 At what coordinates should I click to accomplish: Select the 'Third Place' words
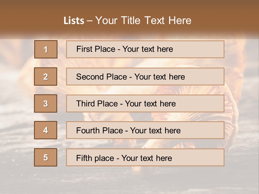pos(97,104)
